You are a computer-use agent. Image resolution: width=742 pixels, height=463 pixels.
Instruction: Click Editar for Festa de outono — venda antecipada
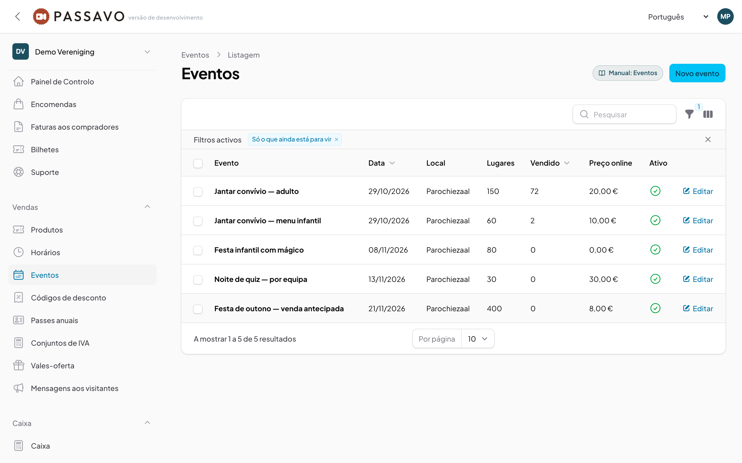click(x=698, y=308)
